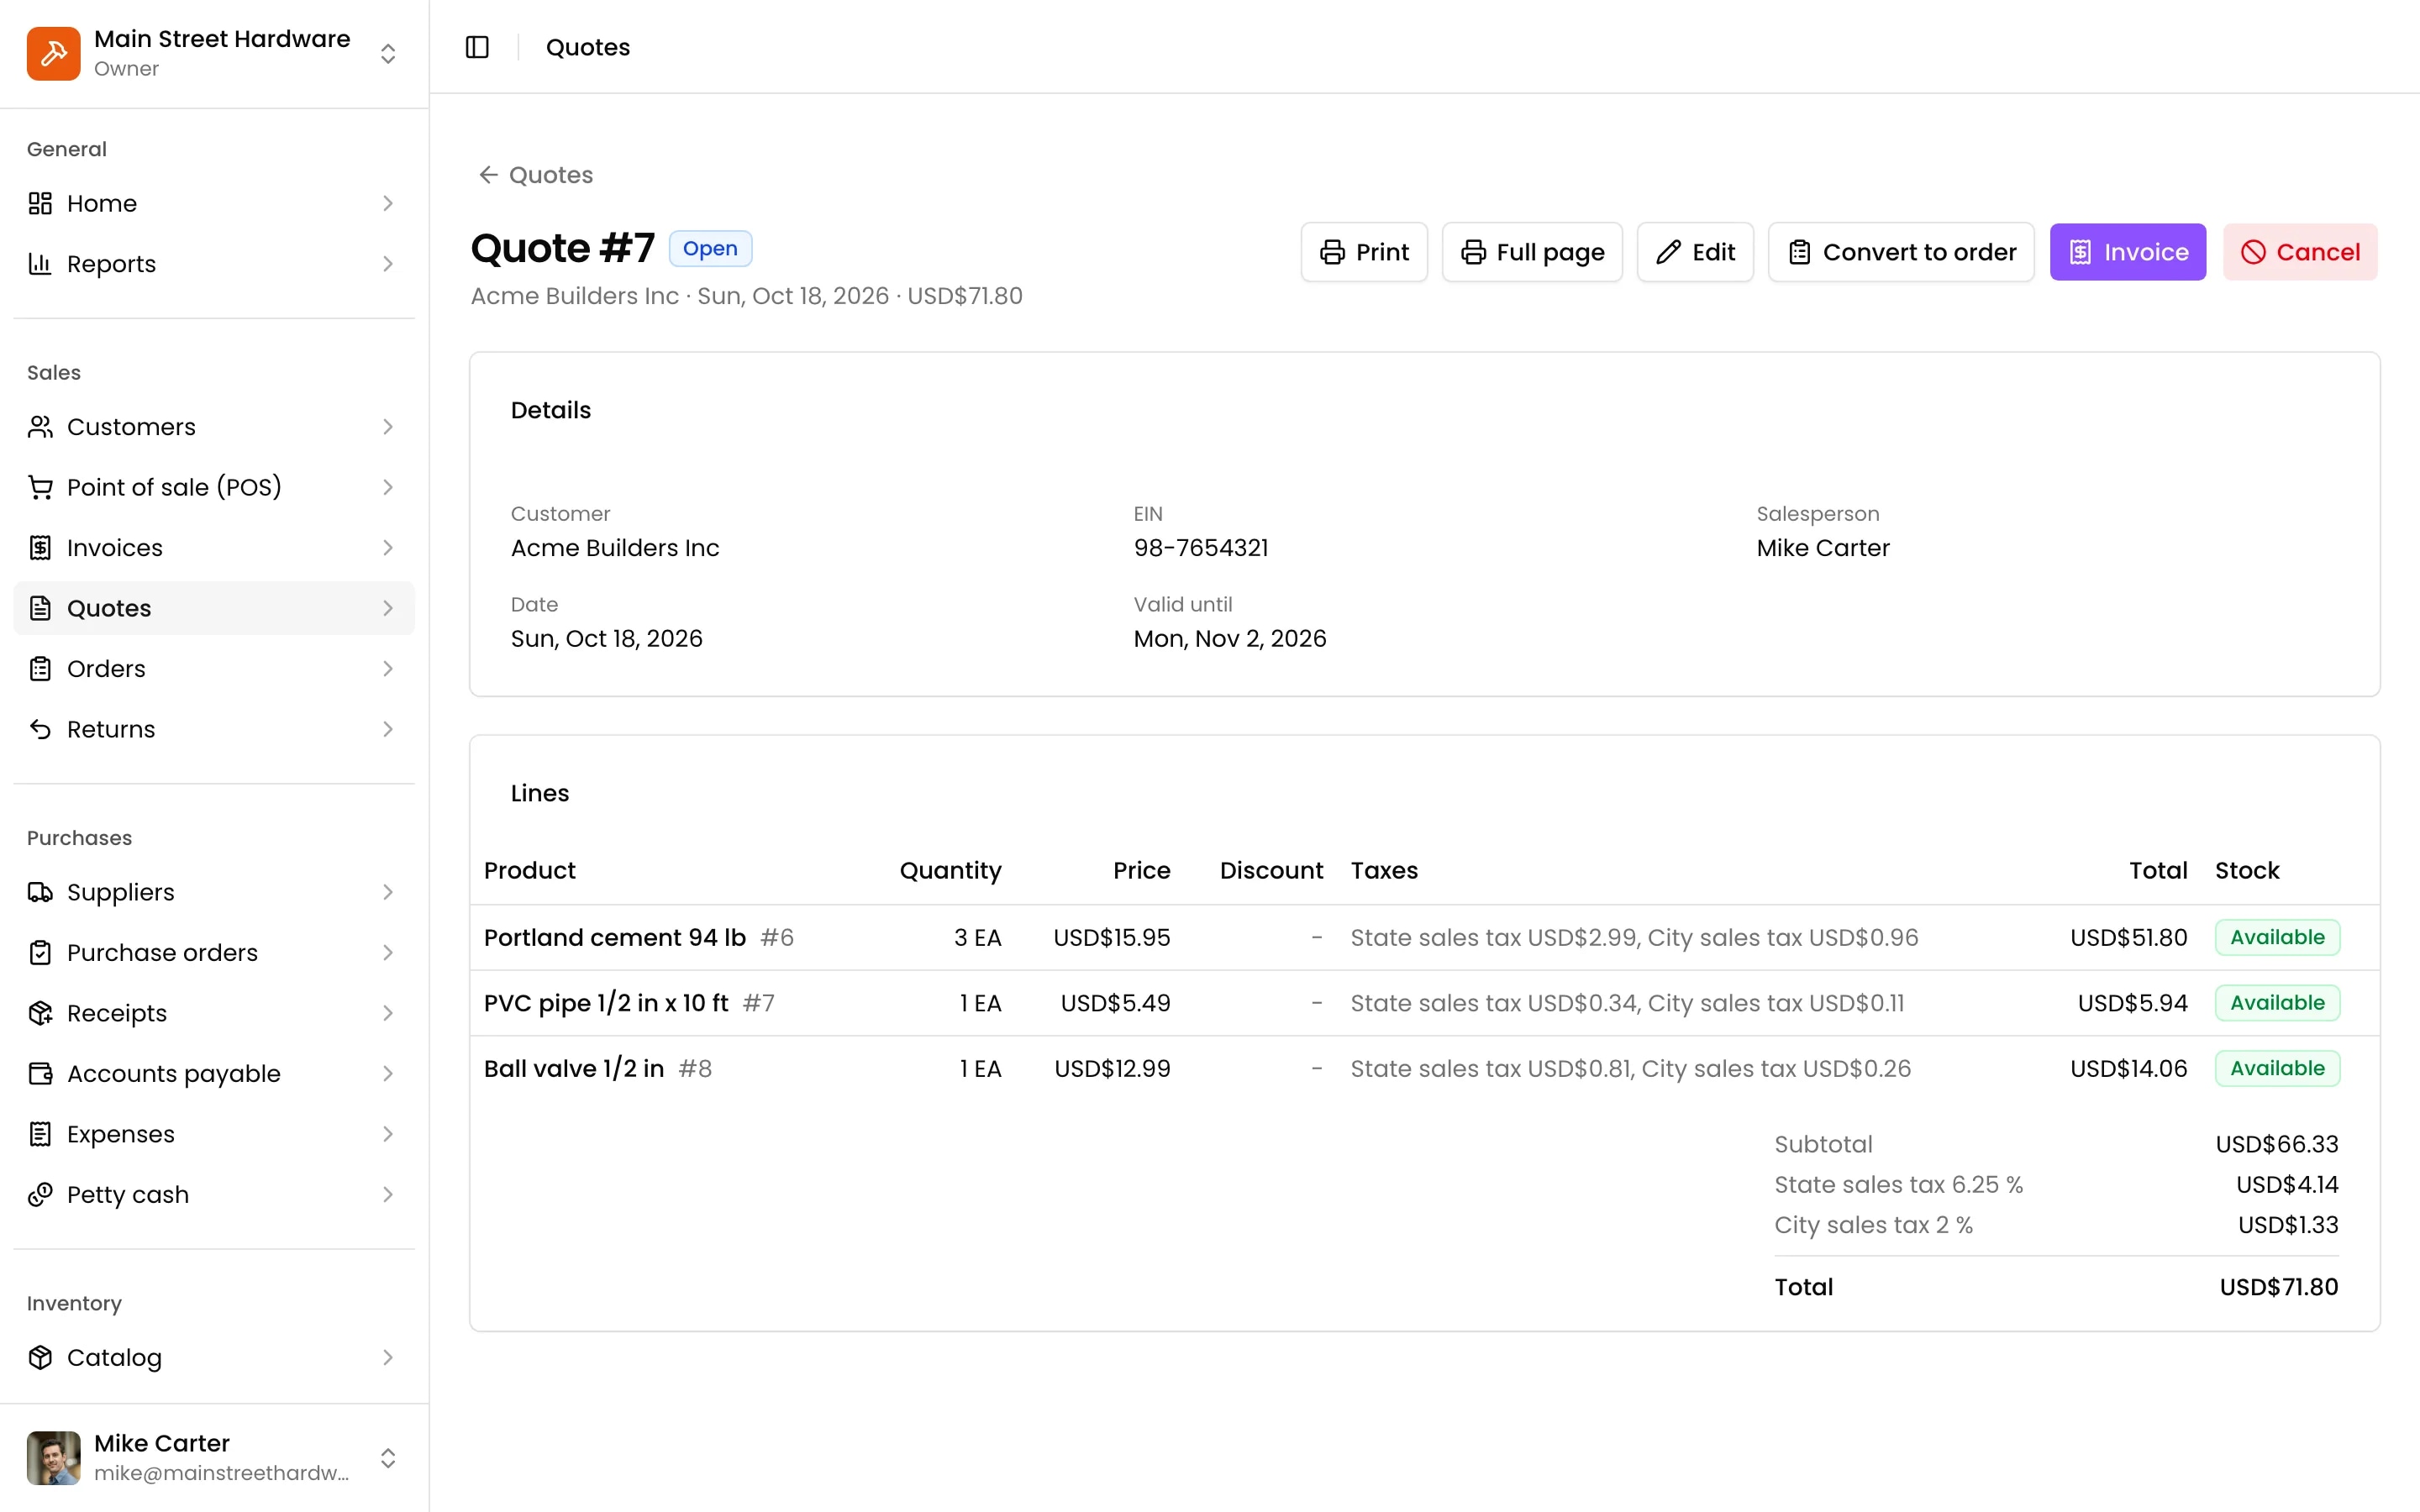Expand the Suppliers chevron in sidebar
Screen dimensions: 2420x1512
(388, 892)
